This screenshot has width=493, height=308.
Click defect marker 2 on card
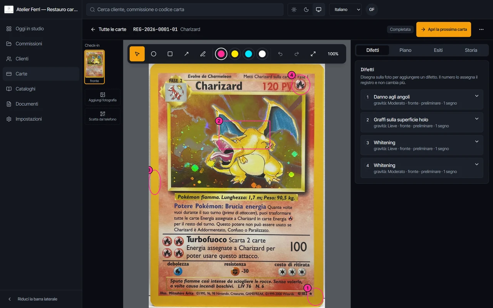(x=219, y=121)
